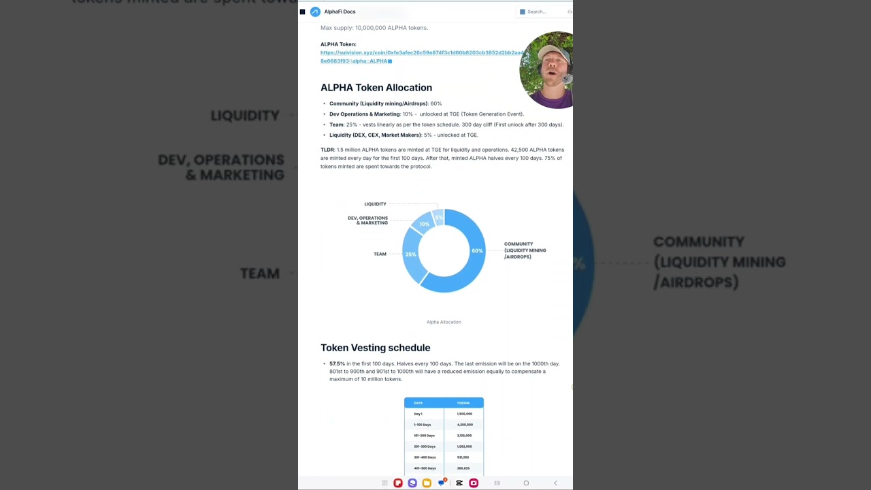The image size is (871, 490).
Task: Click the '1,062,500' tokens cell
Action: (x=465, y=446)
